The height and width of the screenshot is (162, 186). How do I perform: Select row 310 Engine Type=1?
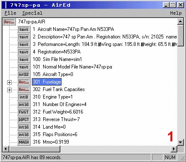click(53, 97)
